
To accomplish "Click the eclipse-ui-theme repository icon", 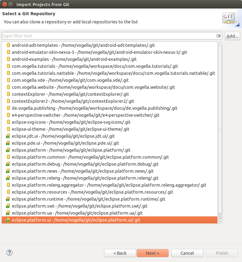I will (8, 129).
